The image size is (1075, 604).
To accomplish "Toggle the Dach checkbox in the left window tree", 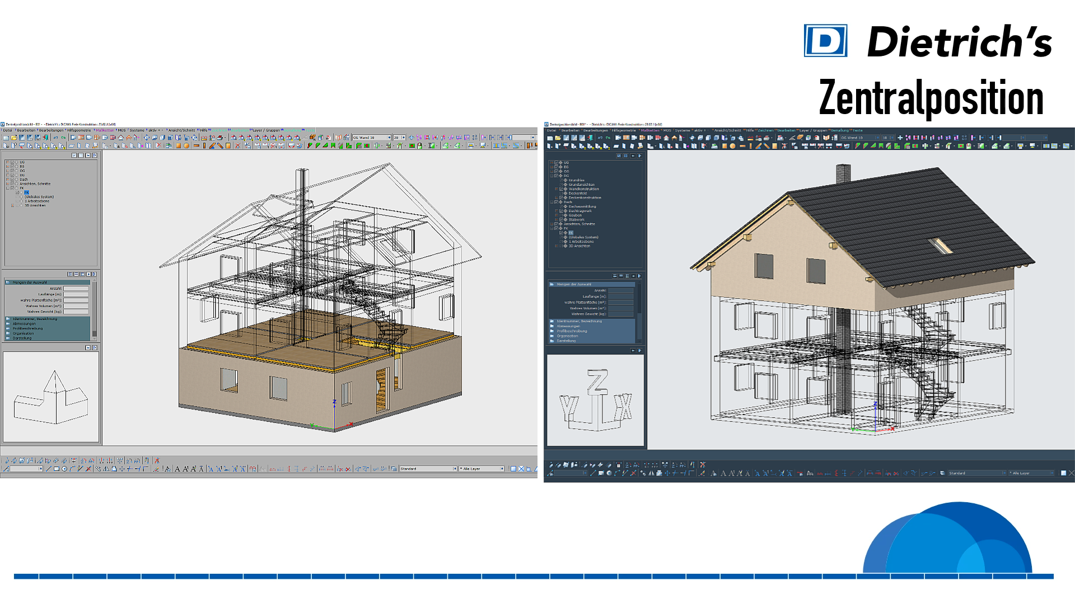I will (x=12, y=180).
